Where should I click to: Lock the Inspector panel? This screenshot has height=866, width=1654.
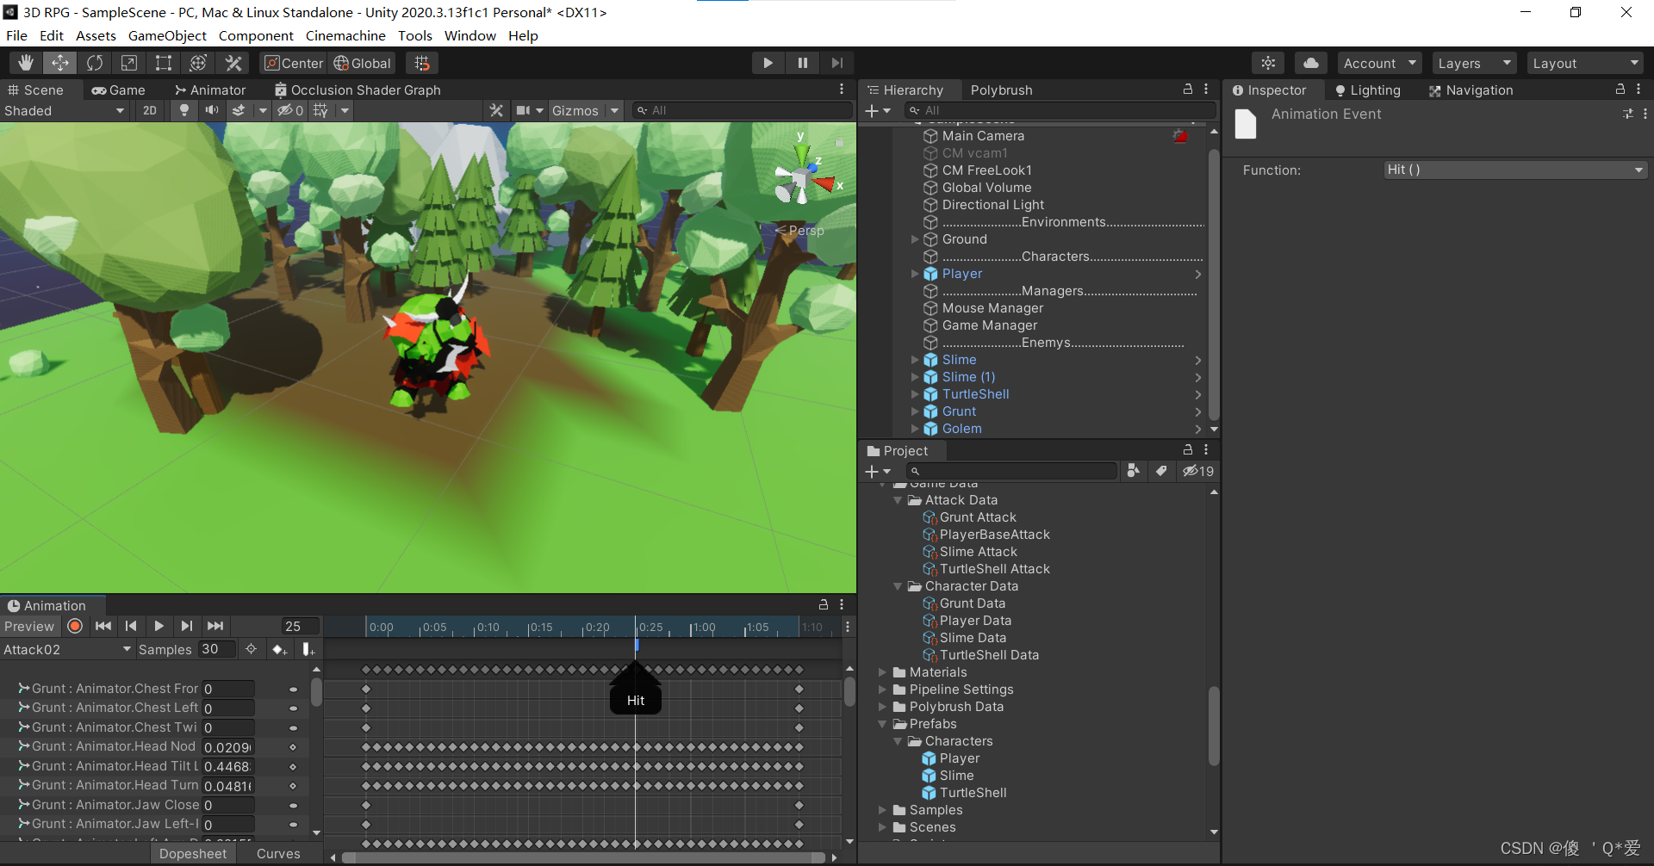point(1620,89)
